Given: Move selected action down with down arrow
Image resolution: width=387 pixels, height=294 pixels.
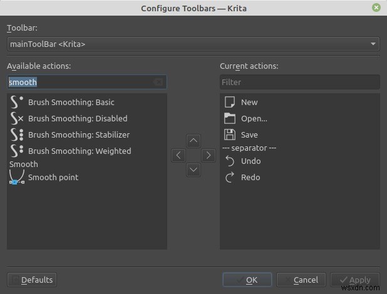Looking at the screenshot, I should point(194,170).
